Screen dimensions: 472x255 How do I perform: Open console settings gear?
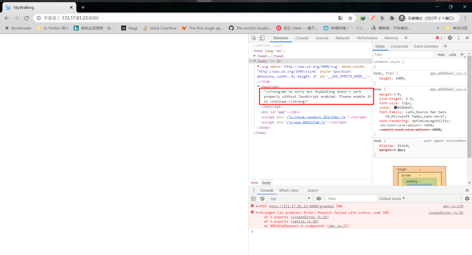click(467, 199)
